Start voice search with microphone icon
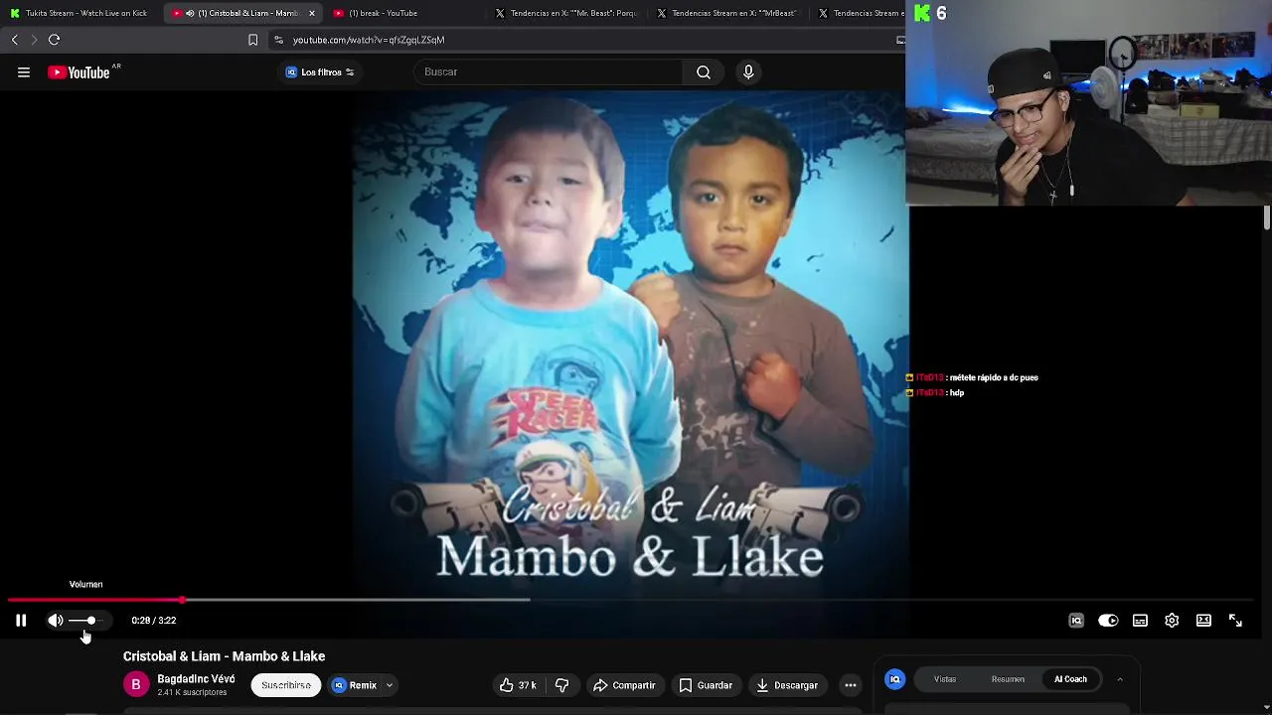1272x715 pixels. click(x=748, y=71)
